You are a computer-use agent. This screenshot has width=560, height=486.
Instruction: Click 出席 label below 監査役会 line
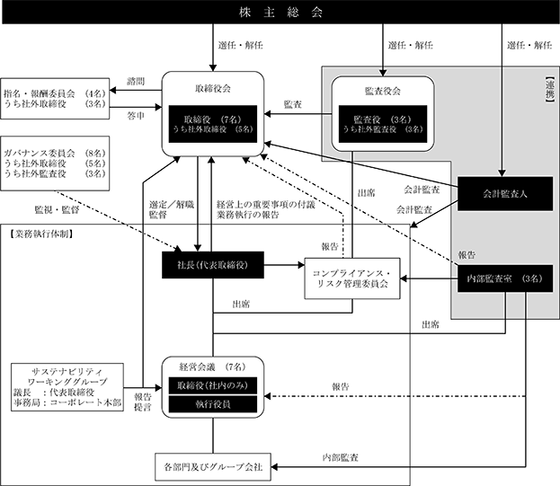coord(366,193)
